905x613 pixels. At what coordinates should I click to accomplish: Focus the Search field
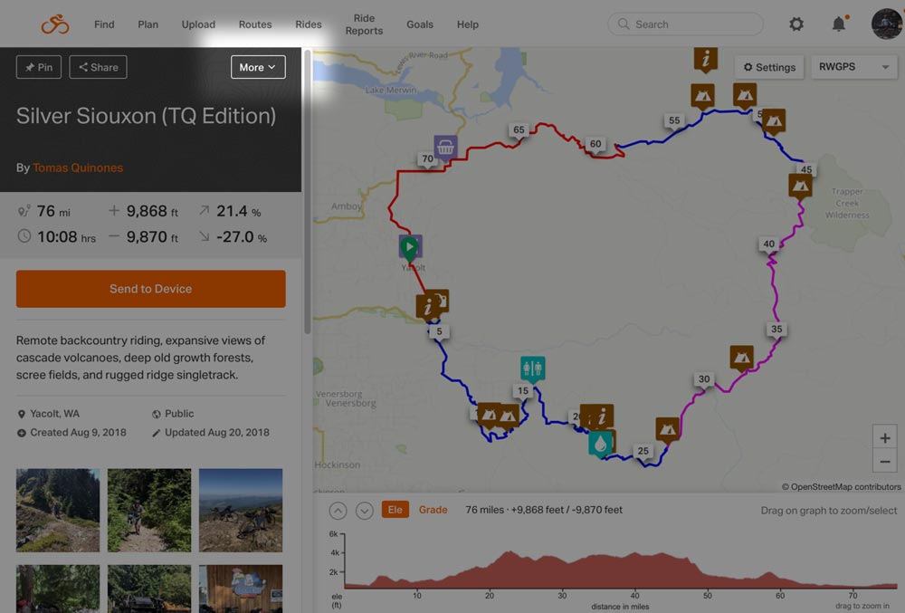click(x=686, y=24)
